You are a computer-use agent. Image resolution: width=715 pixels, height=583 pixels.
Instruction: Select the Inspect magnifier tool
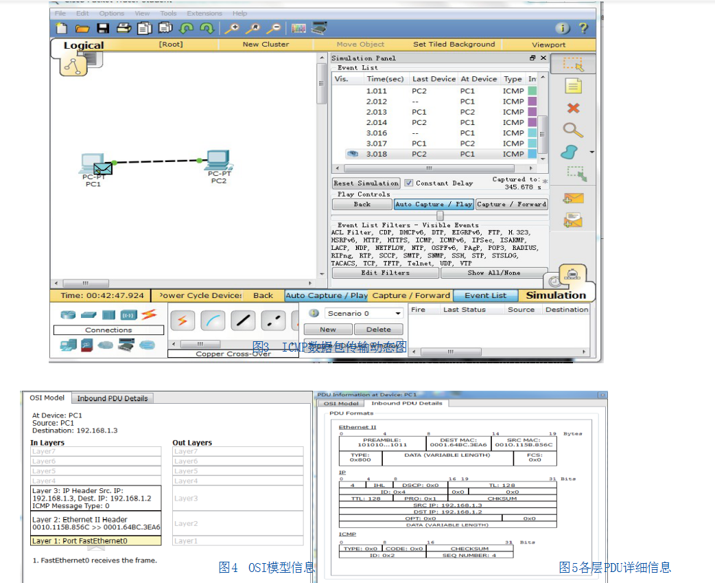pyautogui.click(x=573, y=130)
